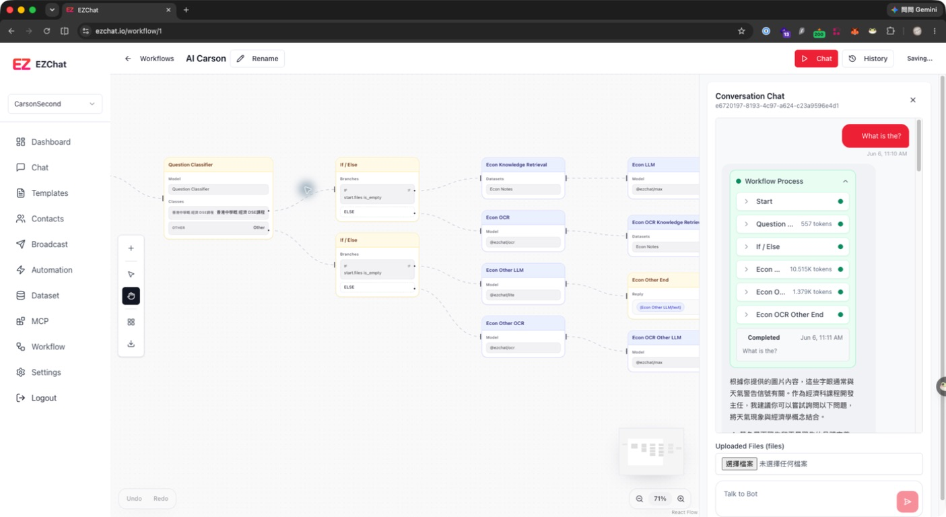
Task: Zoom out the workflow canvas
Action: [640, 499]
